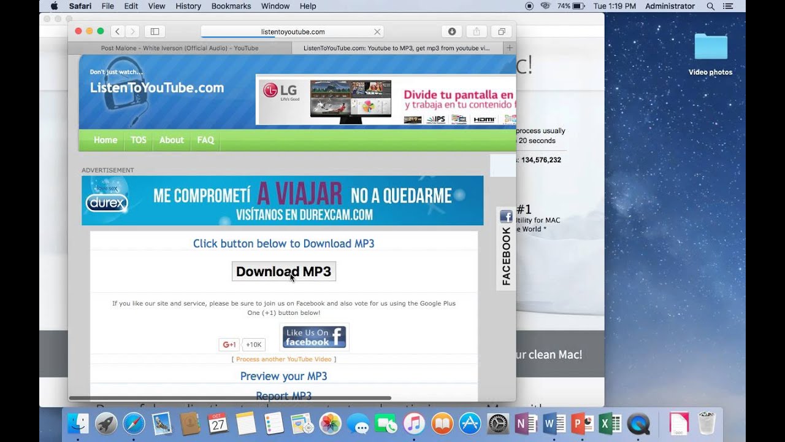Go forward with Safari's forward arrow
785x442 pixels.
click(x=132, y=31)
